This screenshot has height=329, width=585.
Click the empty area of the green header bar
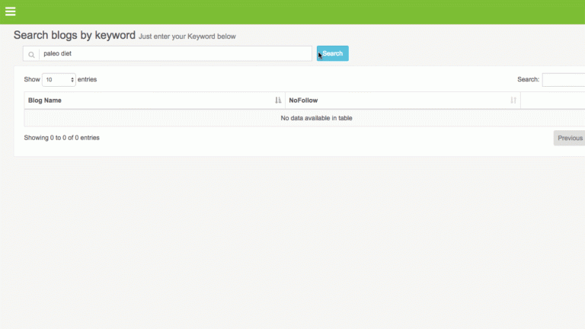point(305,11)
